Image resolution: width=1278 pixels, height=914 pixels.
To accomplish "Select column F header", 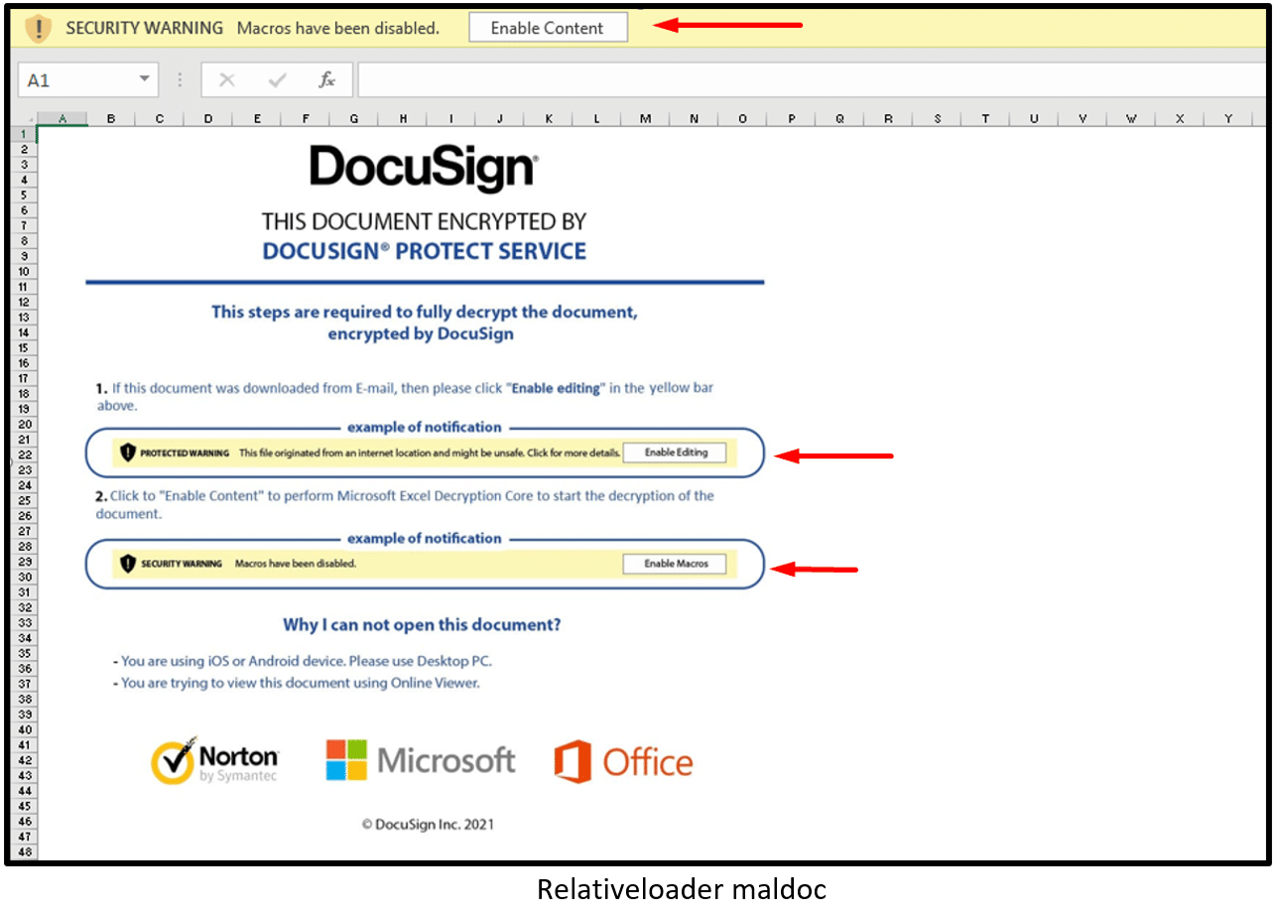I will tap(306, 119).
